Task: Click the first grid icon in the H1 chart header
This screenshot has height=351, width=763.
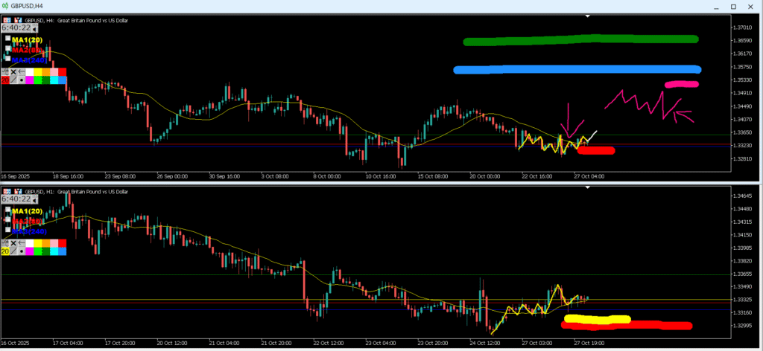Action: [7, 191]
